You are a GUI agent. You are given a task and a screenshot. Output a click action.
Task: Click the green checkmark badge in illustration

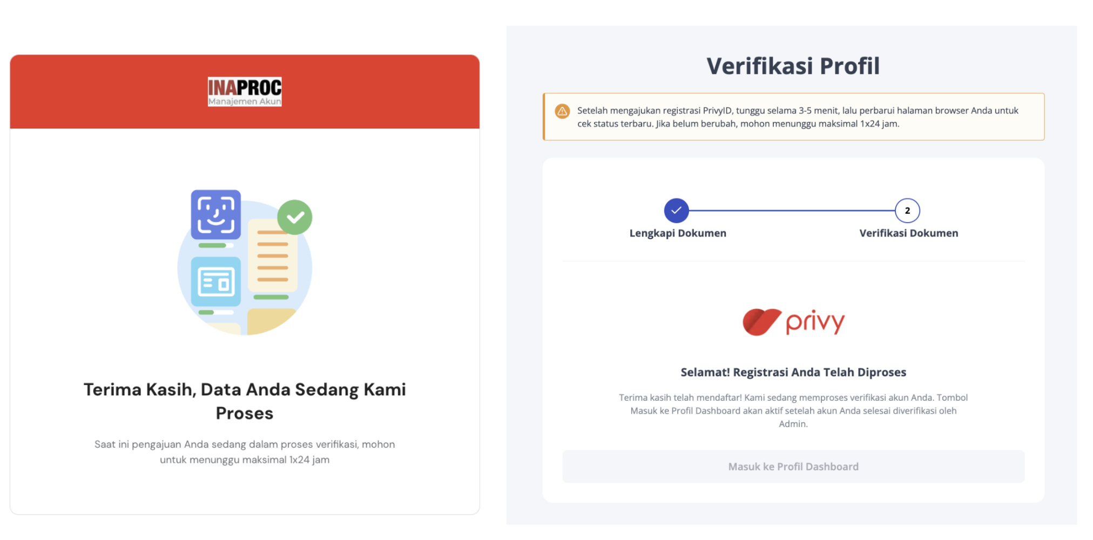295,217
